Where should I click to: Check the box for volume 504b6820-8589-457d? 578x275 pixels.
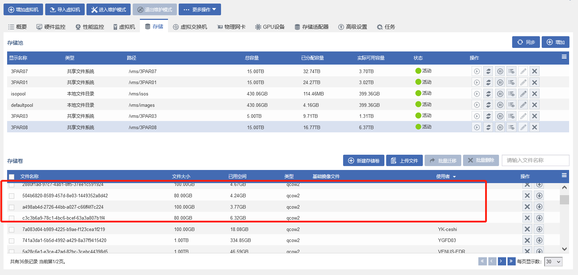12,196
